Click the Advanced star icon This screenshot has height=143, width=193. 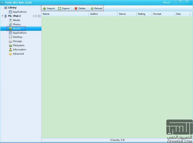click(x=10, y=54)
